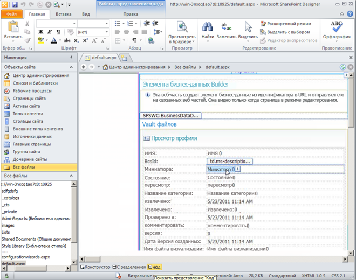Click the td.ms-descriptio... tag label
356x280 pixels.
tap(230, 161)
